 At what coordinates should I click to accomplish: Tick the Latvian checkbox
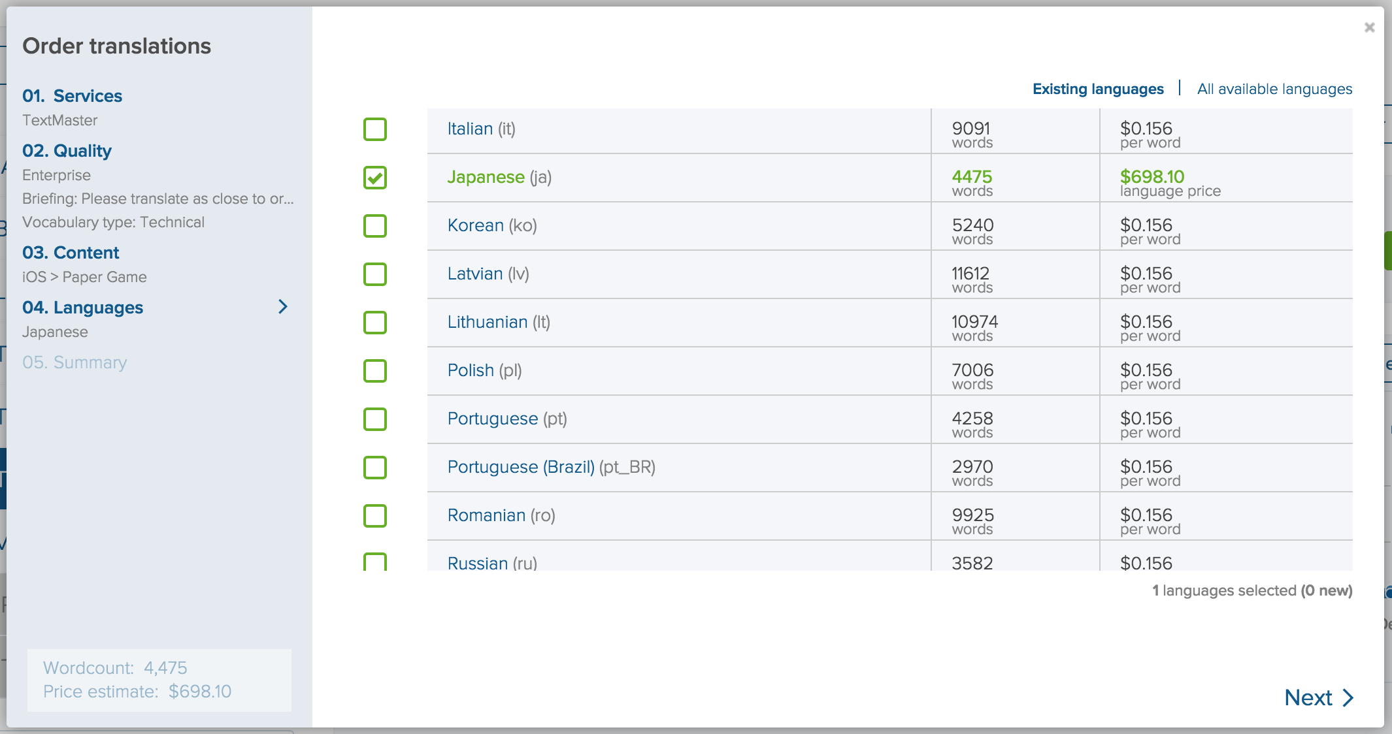[x=375, y=274]
